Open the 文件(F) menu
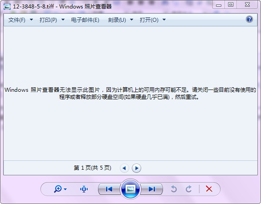261x204 pixels. (17, 20)
